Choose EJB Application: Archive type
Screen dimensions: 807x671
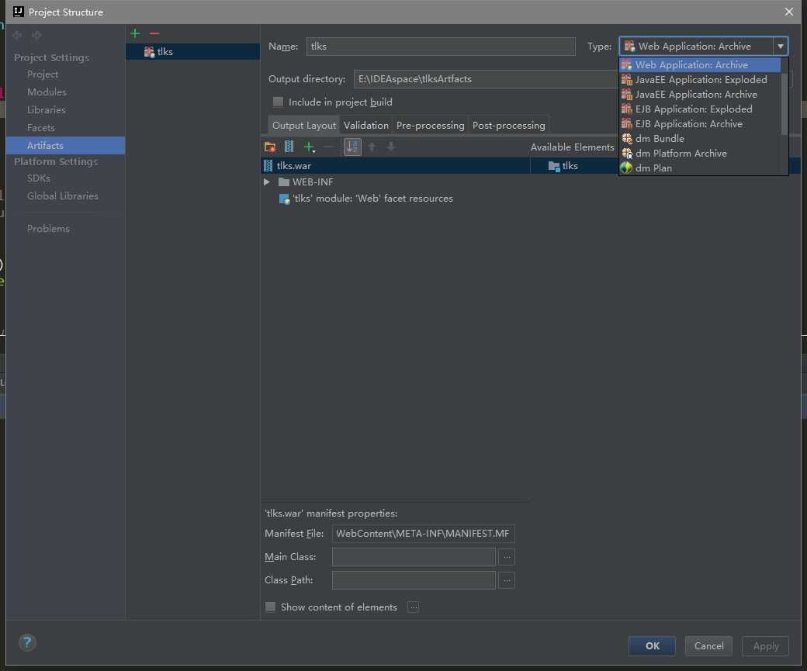tap(700, 124)
